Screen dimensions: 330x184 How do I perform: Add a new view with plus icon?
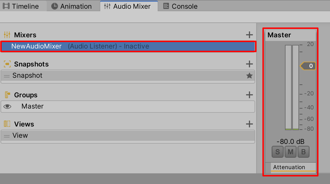pos(249,124)
